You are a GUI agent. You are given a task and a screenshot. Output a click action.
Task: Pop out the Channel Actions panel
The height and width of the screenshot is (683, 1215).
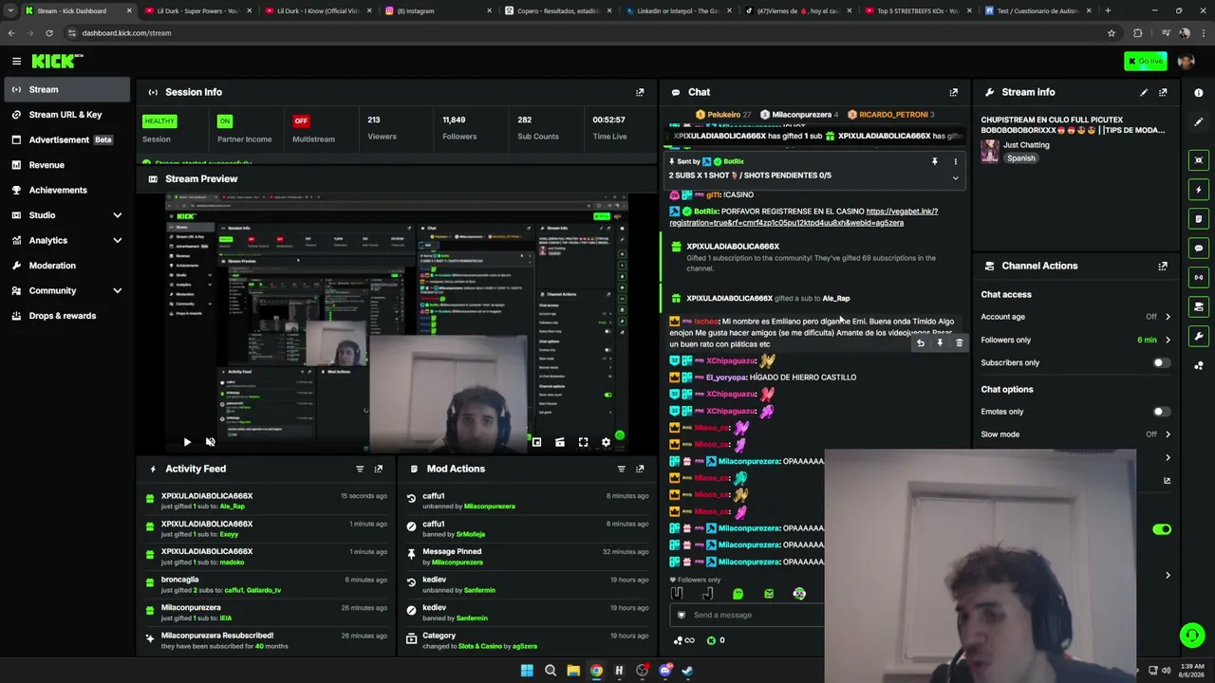point(1163,266)
